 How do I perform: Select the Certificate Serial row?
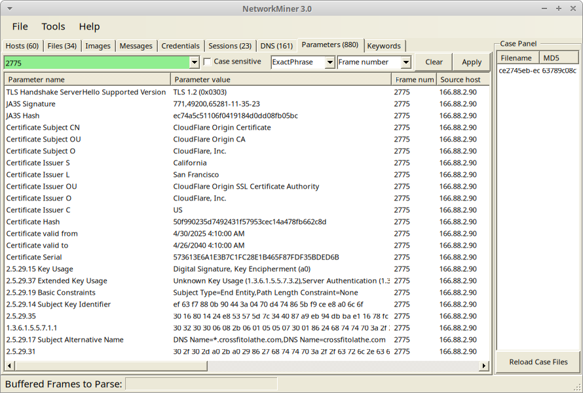tap(247, 257)
